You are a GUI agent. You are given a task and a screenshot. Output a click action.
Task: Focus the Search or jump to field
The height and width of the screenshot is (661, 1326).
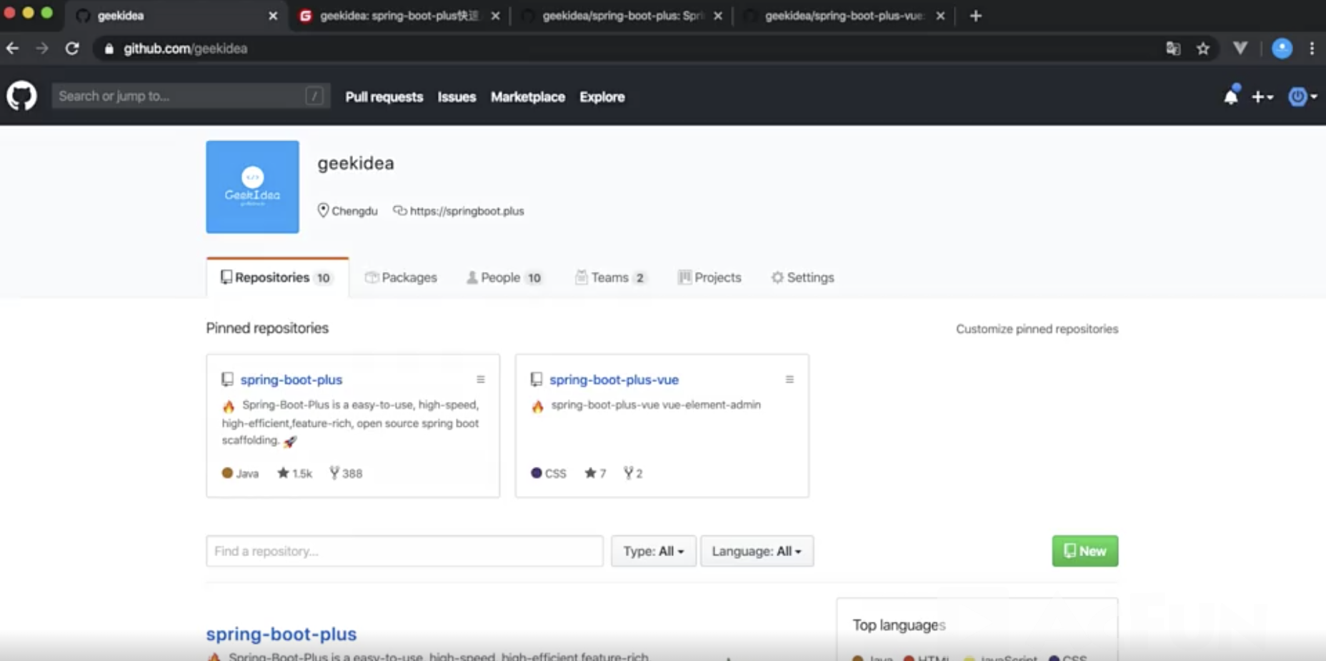pos(191,96)
